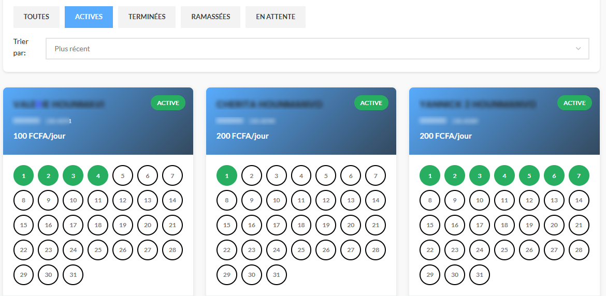Select the ACTIVES tab

[89, 17]
